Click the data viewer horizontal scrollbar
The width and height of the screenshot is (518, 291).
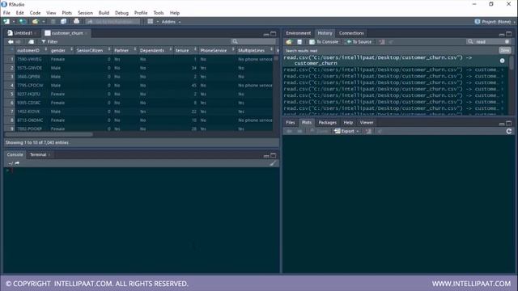(x=49, y=134)
